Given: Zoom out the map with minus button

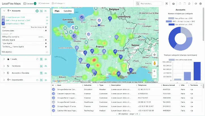Looking at the screenshot, I should 155,76.
